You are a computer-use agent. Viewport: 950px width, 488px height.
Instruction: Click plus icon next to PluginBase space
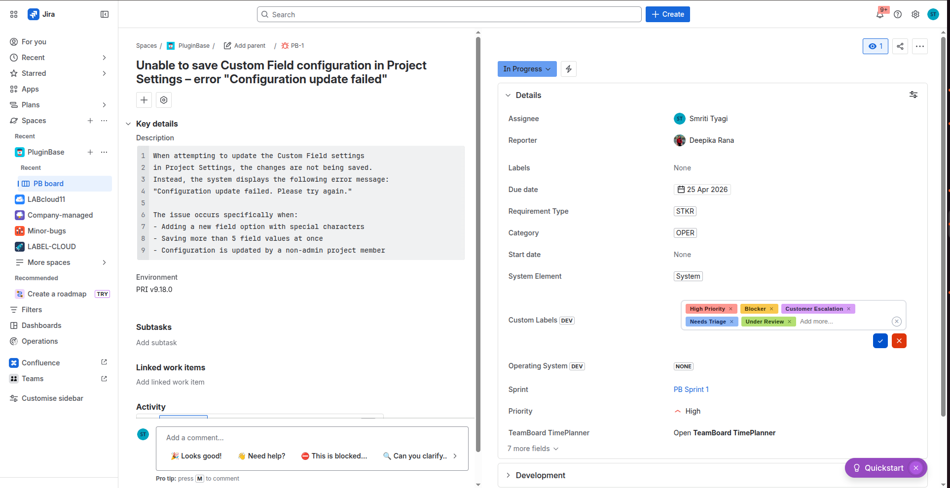click(x=90, y=152)
